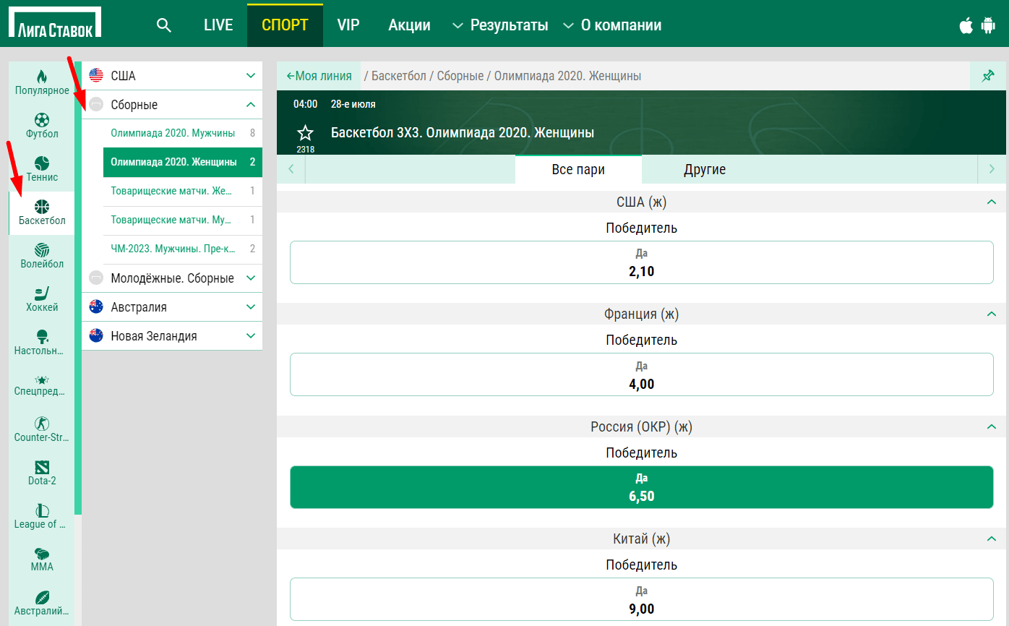Click the Android app download icon

click(x=988, y=25)
